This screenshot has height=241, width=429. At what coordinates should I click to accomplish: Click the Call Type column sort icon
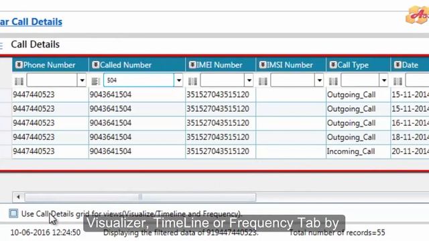coord(333,65)
